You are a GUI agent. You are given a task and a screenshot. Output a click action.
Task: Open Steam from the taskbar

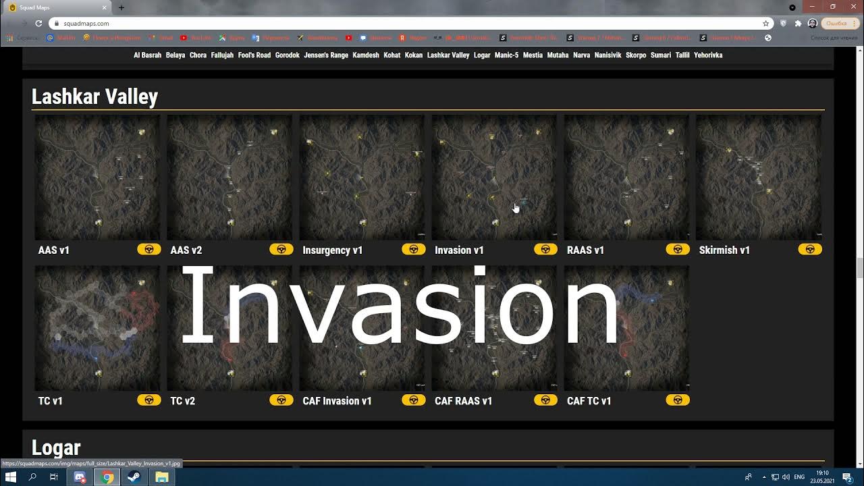134,477
